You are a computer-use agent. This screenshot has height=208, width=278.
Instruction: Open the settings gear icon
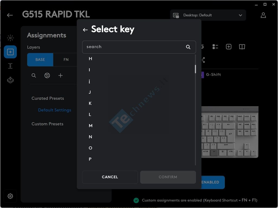tap(10, 196)
